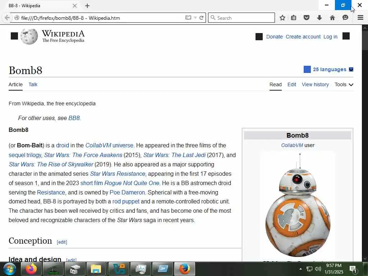Open the Star Wars Resistance link
Image resolution: width=368 pixels, height=276 pixels.
118,174
